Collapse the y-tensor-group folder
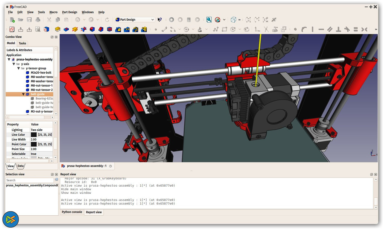 (x=19, y=68)
